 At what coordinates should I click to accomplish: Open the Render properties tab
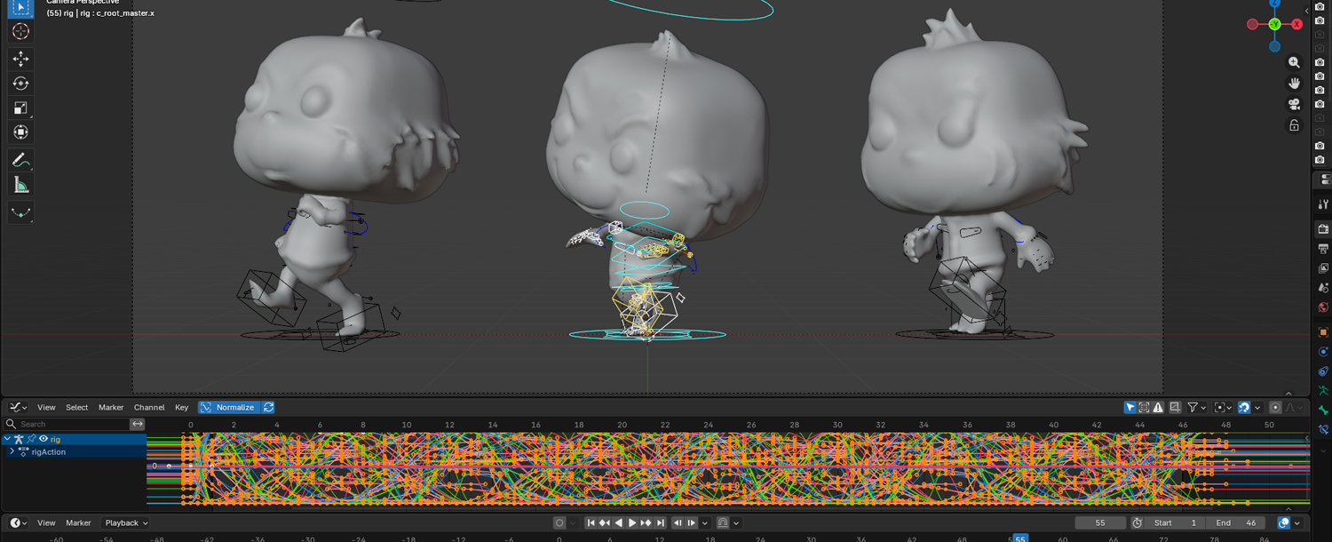pyautogui.click(x=1323, y=229)
